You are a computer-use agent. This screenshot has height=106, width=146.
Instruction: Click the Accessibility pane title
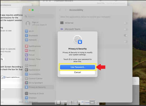click(x=76, y=10)
